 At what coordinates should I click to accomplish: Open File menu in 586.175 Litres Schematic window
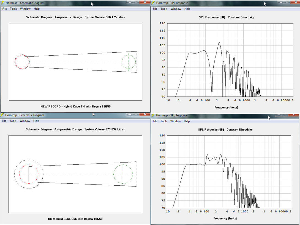point(4,9)
